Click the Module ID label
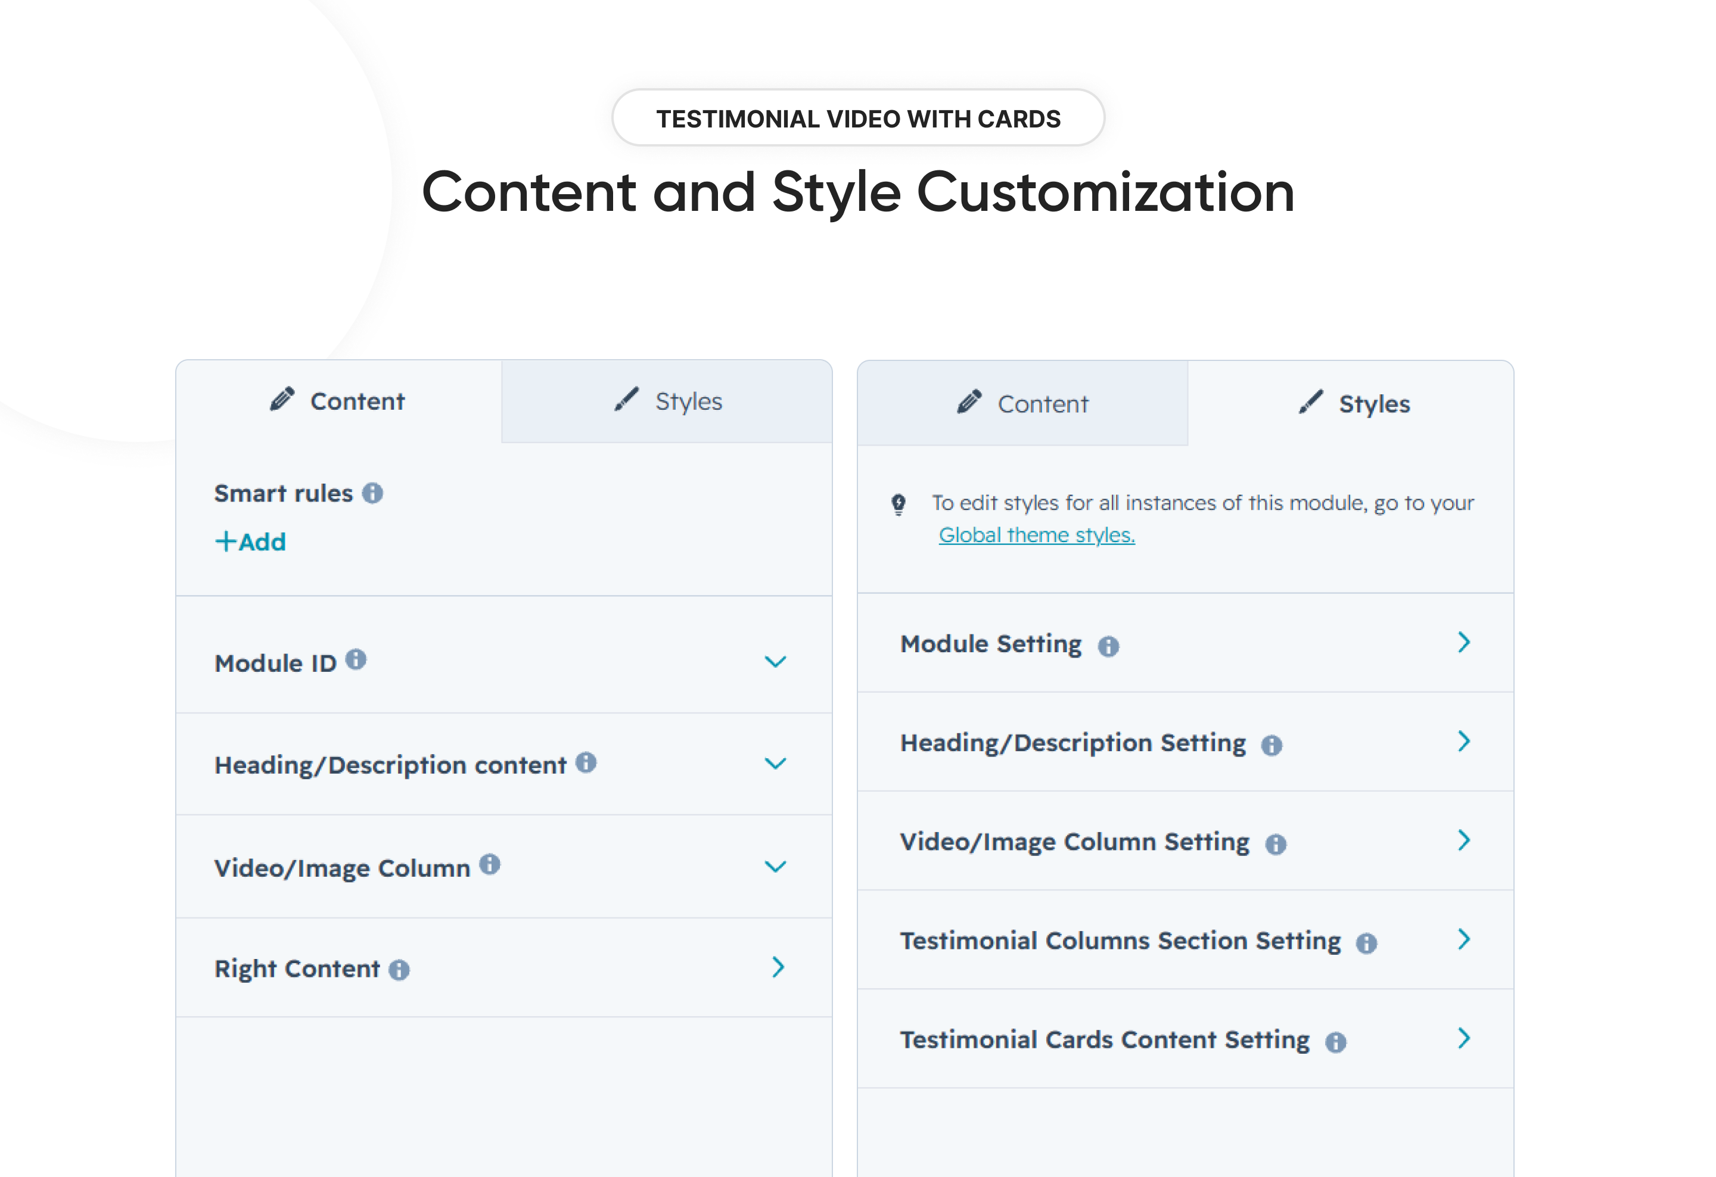 click(x=275, y=664)
